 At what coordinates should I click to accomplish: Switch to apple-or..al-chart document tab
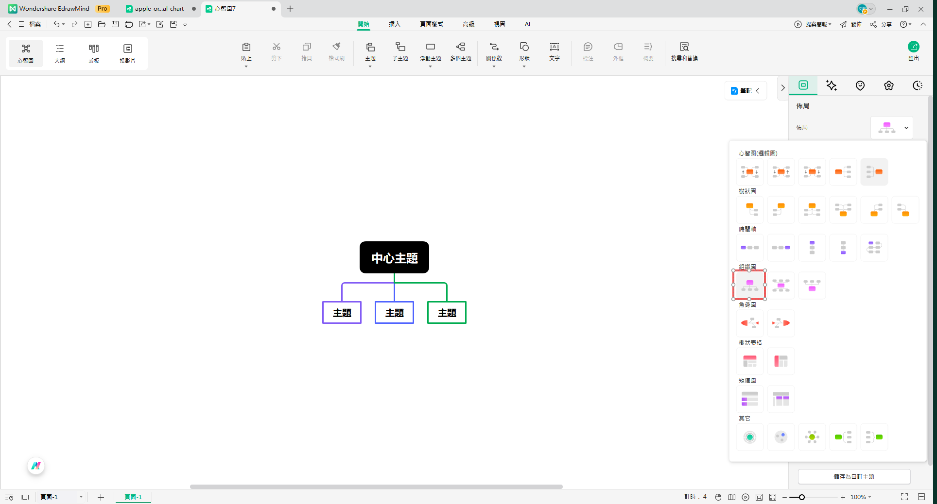point(159,9)
